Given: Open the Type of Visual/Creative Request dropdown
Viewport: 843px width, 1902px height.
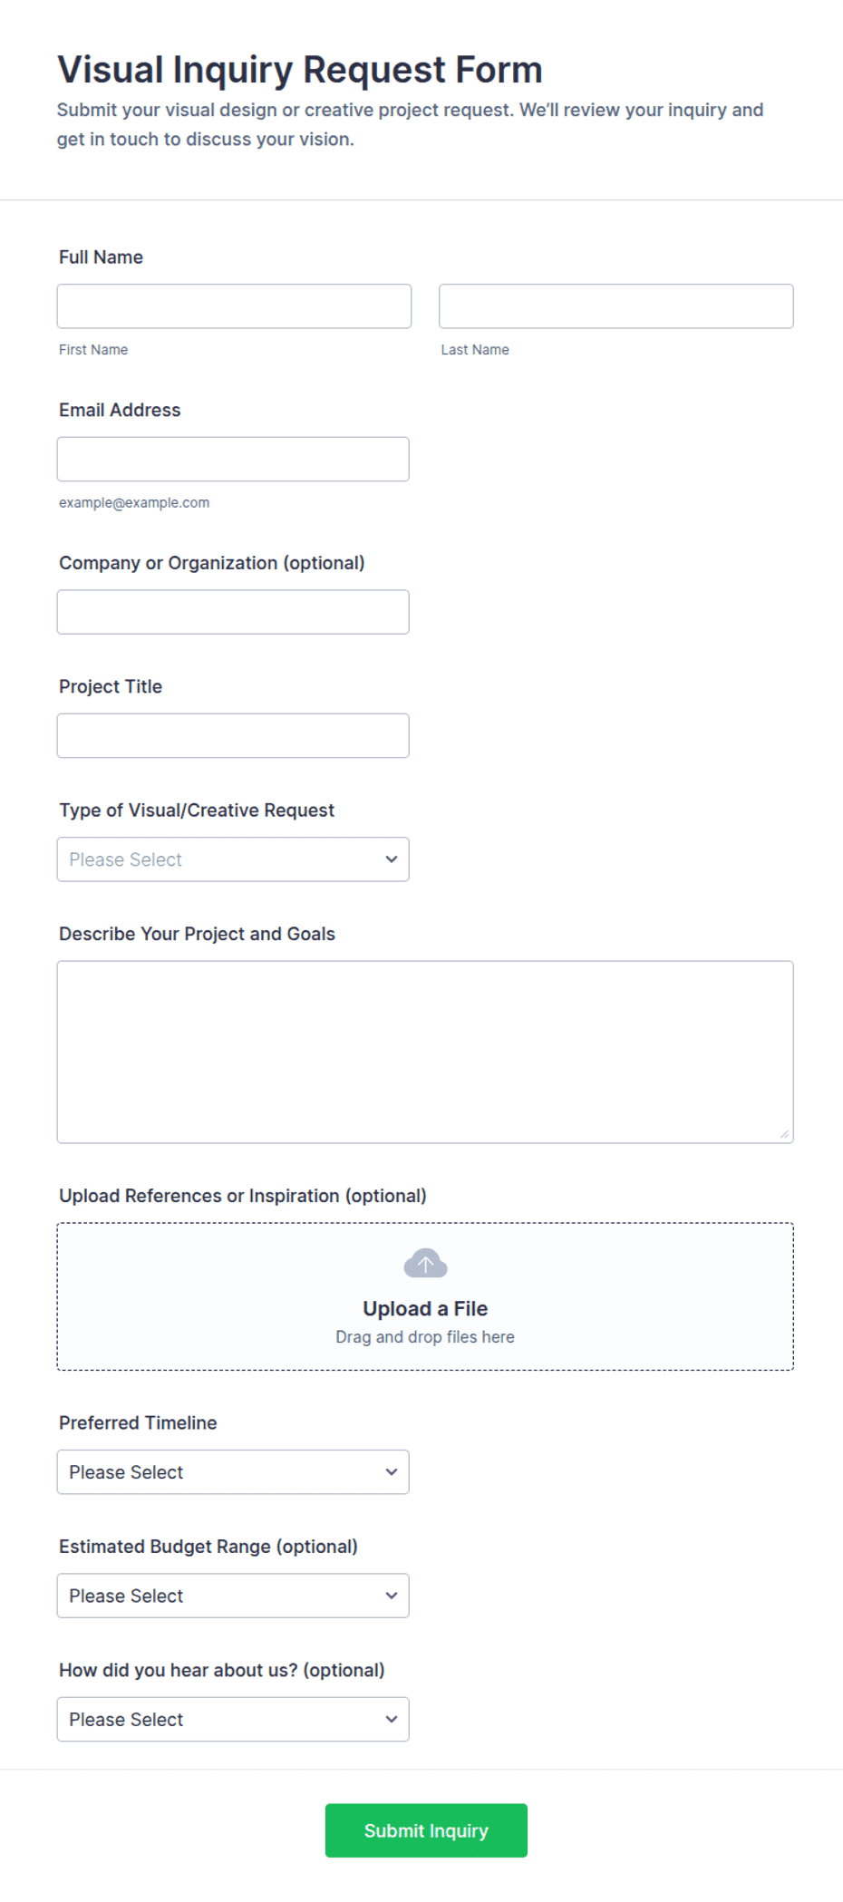Looking at the screenshot, I should pos(233,859).
